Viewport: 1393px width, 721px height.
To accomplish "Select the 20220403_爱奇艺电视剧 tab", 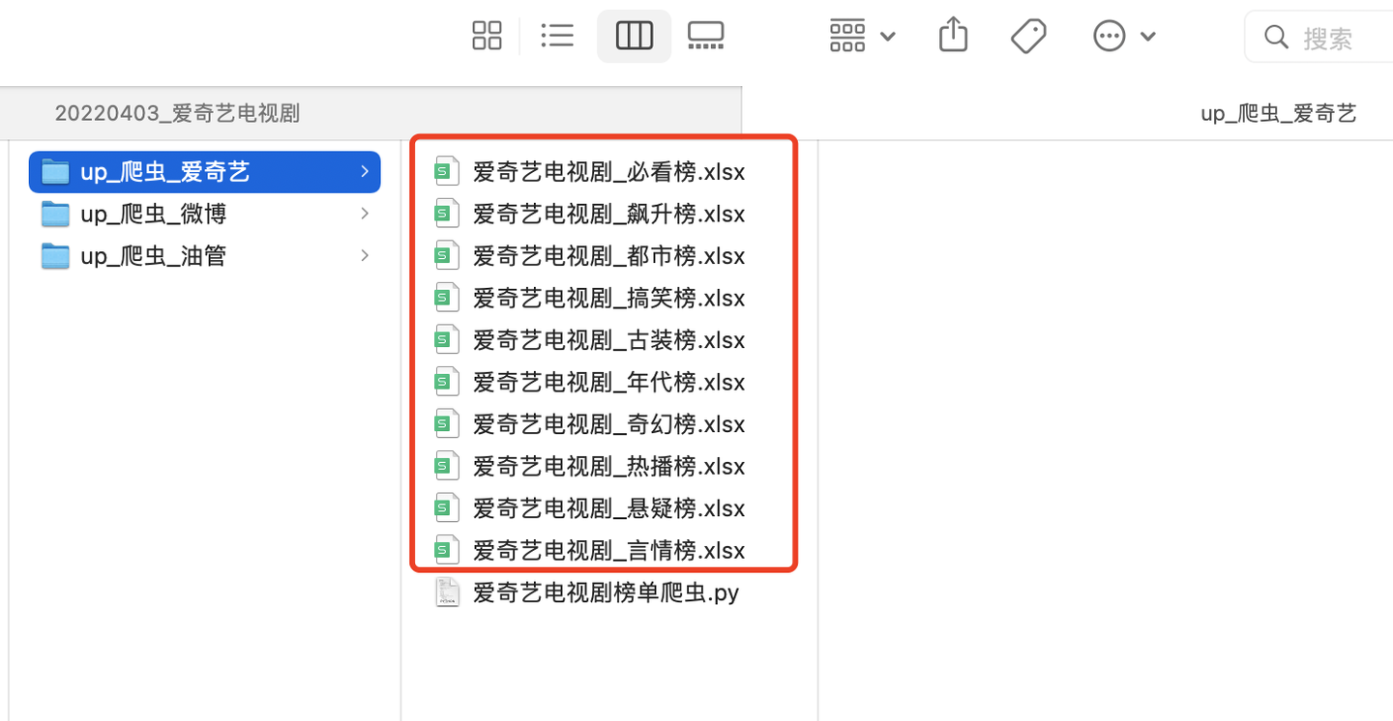I will tap(370, 113).
